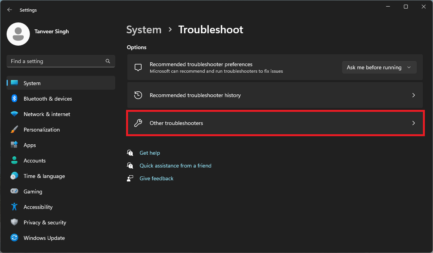Click the Other troubleshooters wrench icon
Image resolution: width=433 pixels, height=253 pixels.
coord(138,123)
